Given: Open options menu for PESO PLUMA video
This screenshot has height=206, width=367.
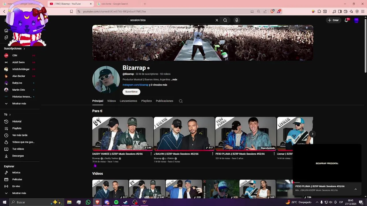Looking at the screenshot, I should tap(274, 154).
